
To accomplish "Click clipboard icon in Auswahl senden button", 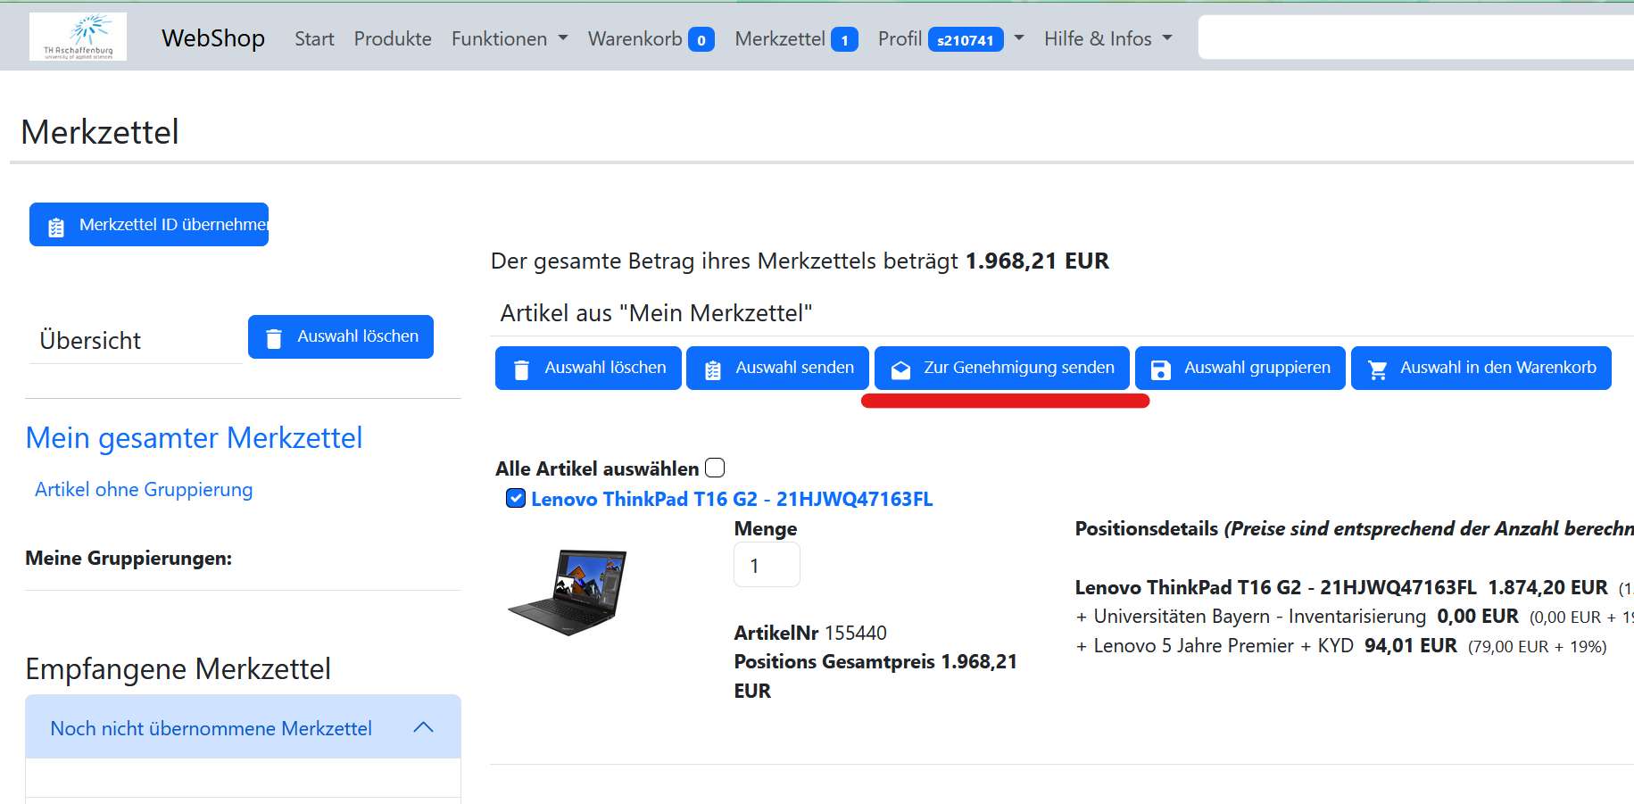I will (x=712, y=369).
